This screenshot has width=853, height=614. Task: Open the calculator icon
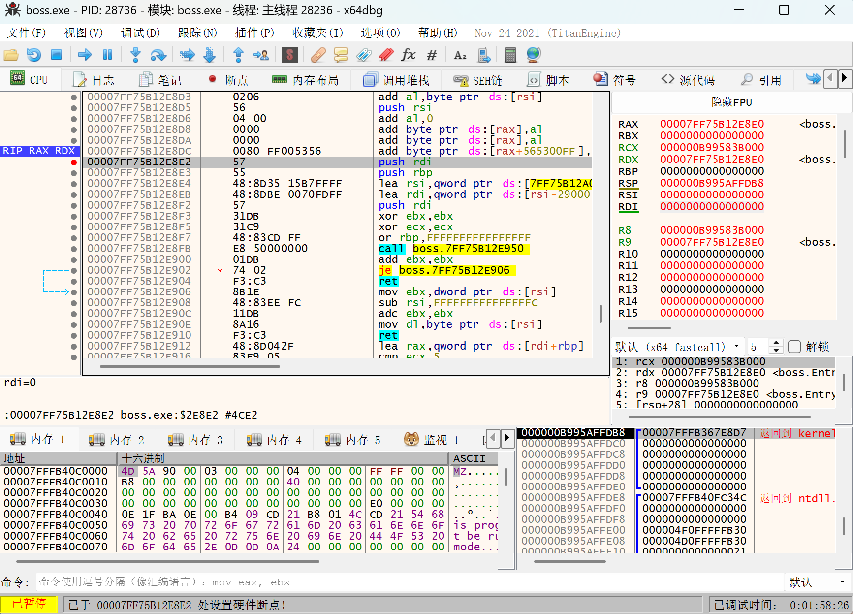pos(510,55)
